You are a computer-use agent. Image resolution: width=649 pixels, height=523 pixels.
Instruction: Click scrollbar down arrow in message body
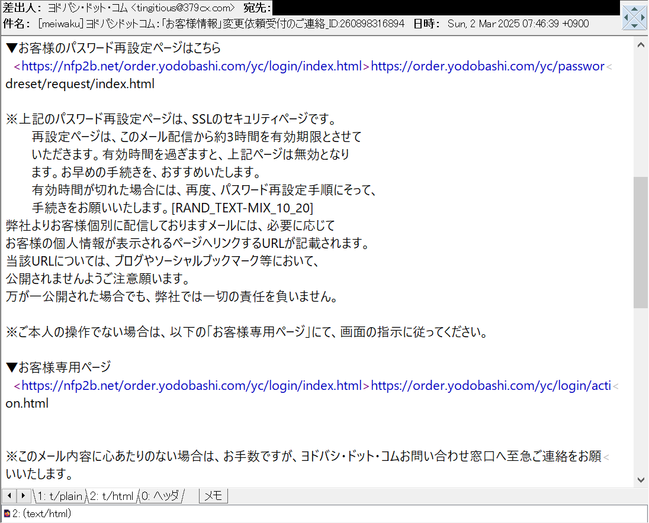(x=641, y=480)
